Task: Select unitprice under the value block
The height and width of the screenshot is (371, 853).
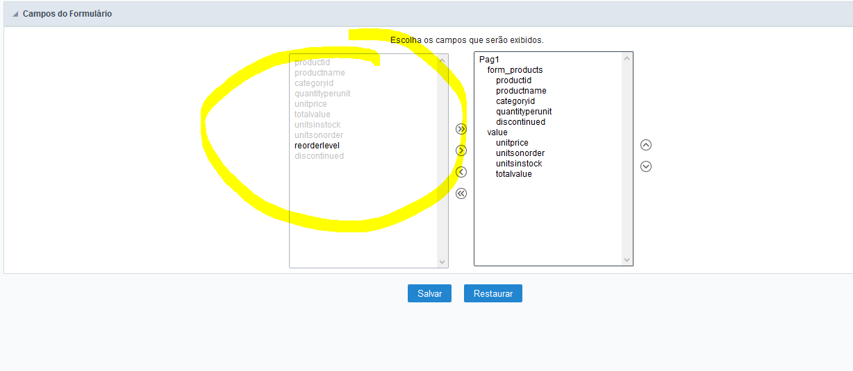Action: click(x=512, y=143)
